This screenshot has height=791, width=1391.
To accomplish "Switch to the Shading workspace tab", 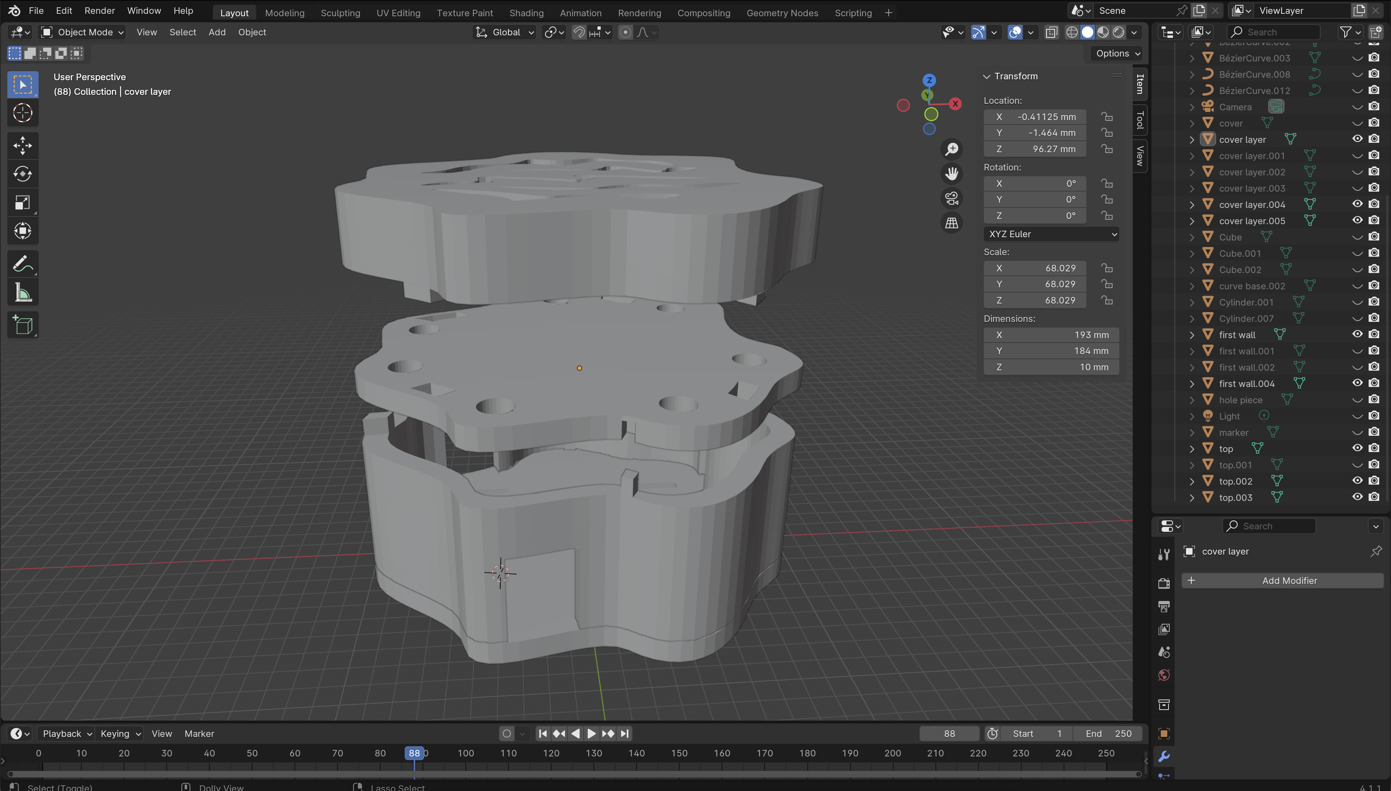I will pos(525,13).
